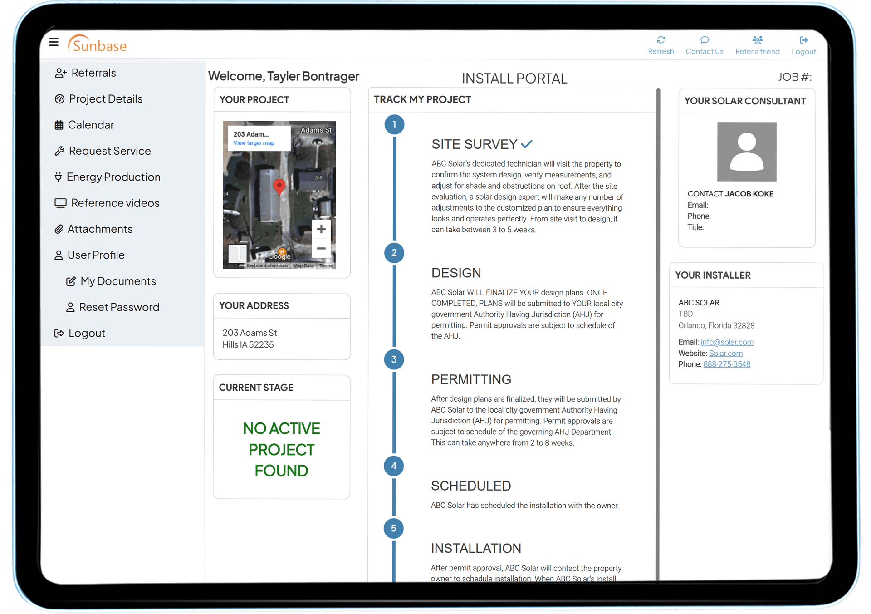Call installer phone number 888-275-3548
This screenshot has height=614, width=871.
(726, 364)
